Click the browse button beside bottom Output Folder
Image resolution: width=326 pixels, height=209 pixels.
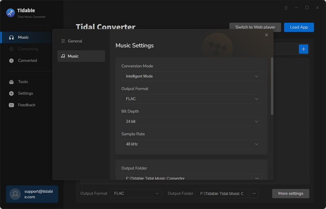tap(253, 194)
